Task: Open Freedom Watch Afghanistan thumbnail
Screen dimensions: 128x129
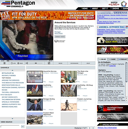Action: (35, 118)
